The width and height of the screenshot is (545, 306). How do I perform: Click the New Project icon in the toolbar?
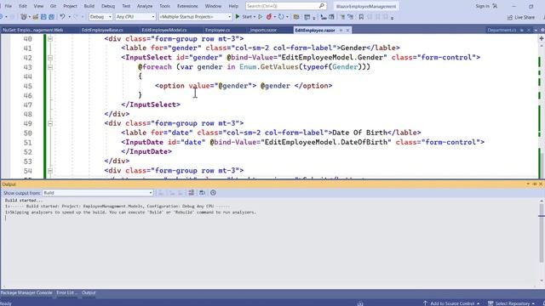(x=24, y=17)
